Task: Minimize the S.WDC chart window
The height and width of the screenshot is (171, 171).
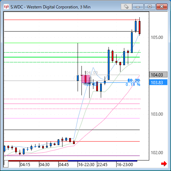Action: [138, 7]
